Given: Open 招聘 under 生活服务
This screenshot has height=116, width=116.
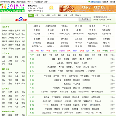Looking at the screenshot, I should 23,107.
